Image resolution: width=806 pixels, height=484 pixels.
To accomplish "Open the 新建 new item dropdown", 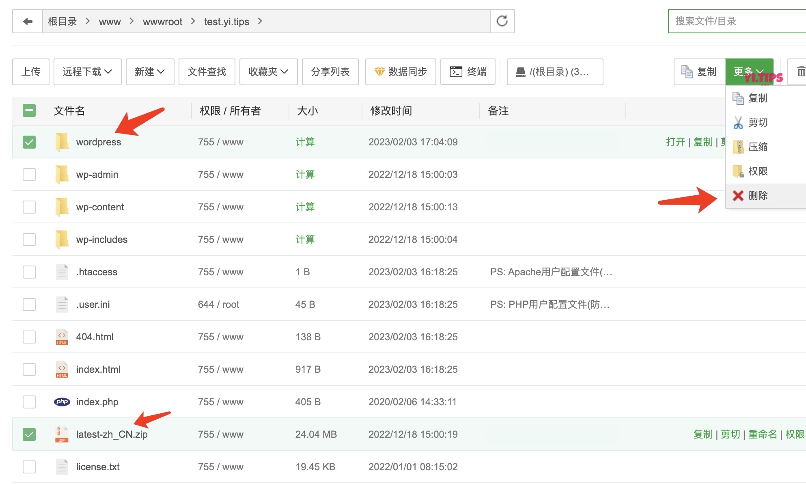I will [150, 72].
